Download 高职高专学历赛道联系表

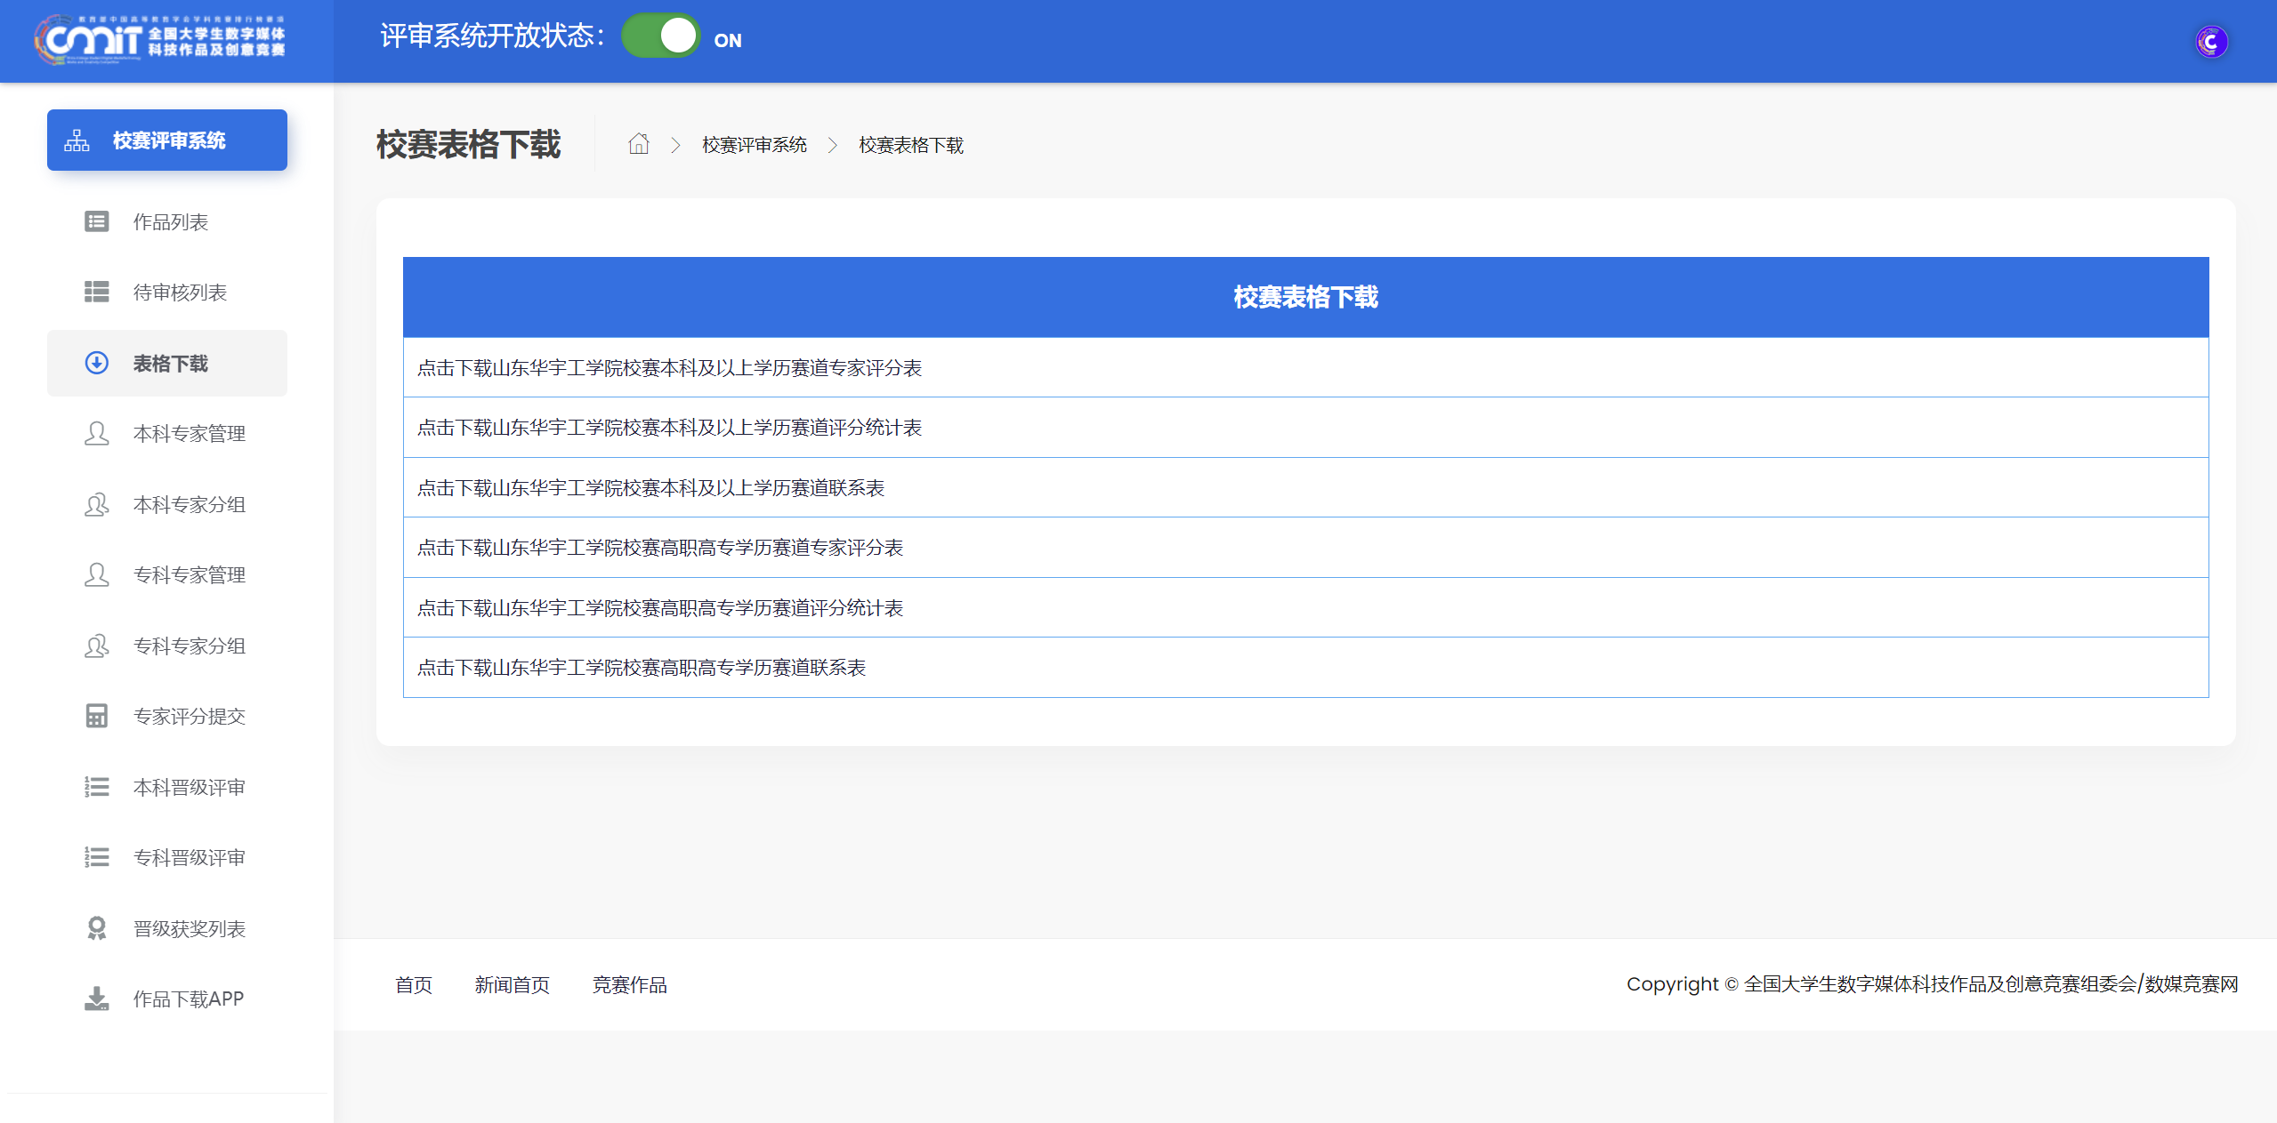coord(642,667)
